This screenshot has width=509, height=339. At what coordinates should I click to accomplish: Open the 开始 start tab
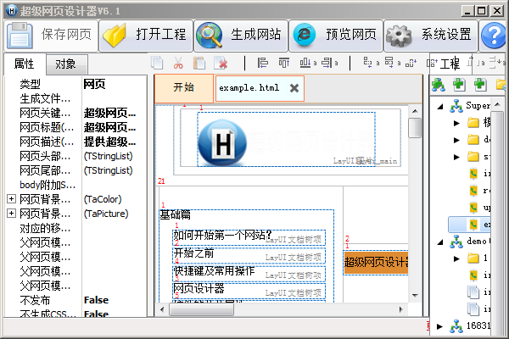coord(184,87)
